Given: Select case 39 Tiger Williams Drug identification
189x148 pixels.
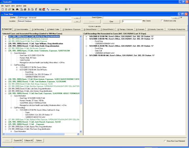Looking at the screenshot, I should 36,44.
